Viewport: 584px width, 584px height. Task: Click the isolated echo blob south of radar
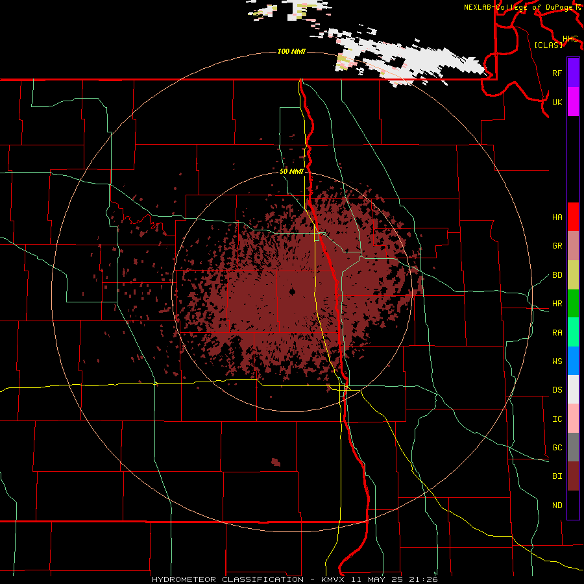coord(276,462)
